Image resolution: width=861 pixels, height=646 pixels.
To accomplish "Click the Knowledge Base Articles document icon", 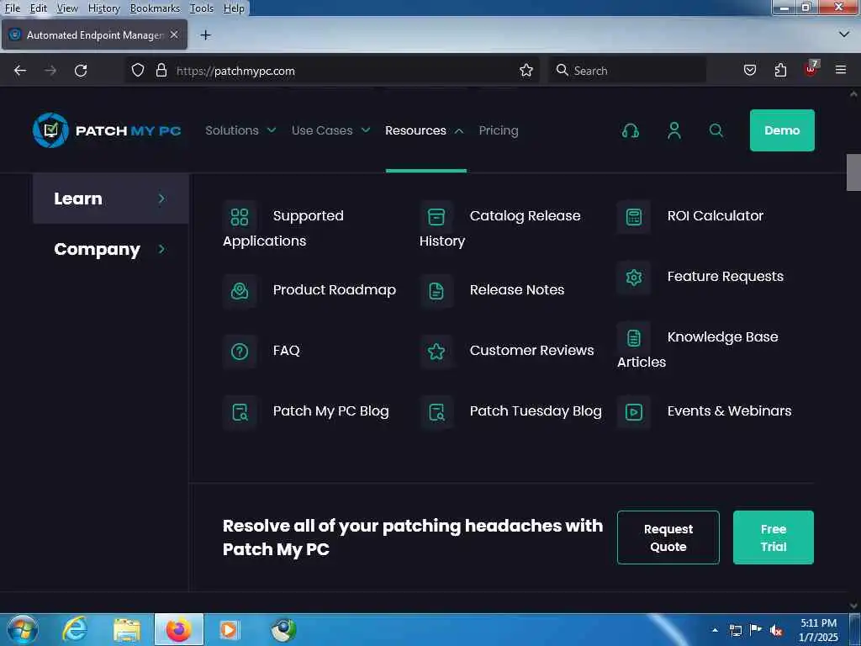I will tap(634, 338).
